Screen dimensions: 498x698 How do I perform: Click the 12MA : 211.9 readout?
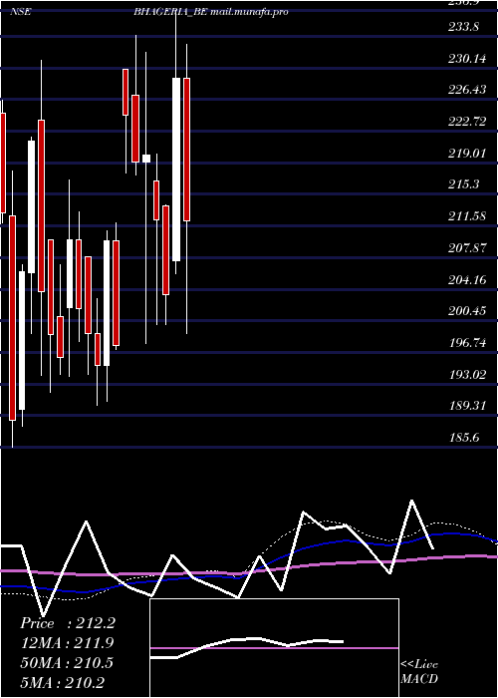[x=67, y=643]
